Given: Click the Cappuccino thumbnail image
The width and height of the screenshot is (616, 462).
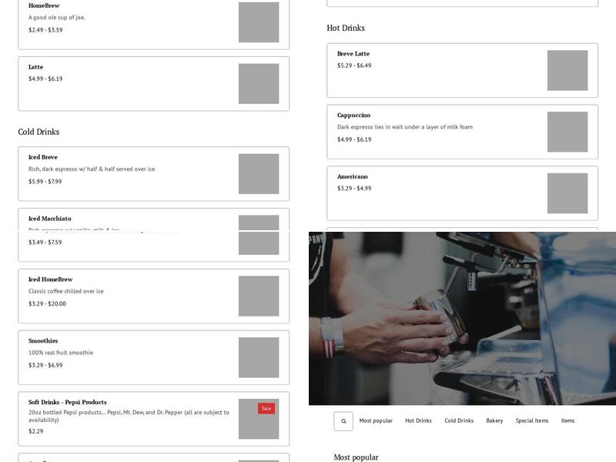Looking at the screenshot, I should pos(567,132).
